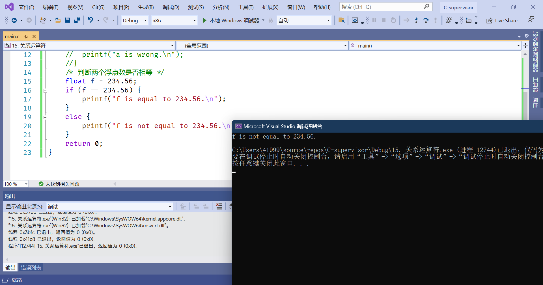Image resolution: width=543 pixels, height=285 pixels.
Task: Switch to the 错误列表 tab
Action: tap(31, 267)
